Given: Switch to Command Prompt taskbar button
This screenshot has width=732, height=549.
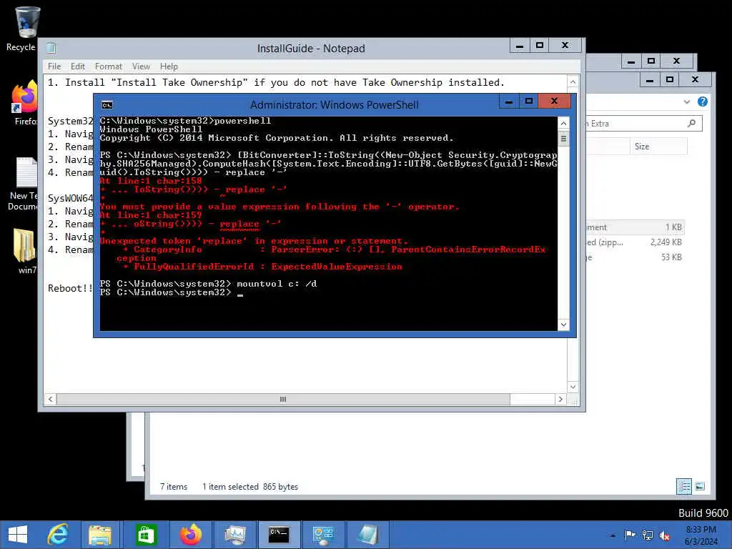Looking at the screenshot, I should point(280,535).
